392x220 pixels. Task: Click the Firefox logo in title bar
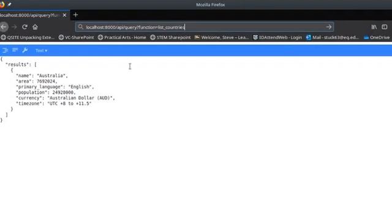tap(2, 4)
